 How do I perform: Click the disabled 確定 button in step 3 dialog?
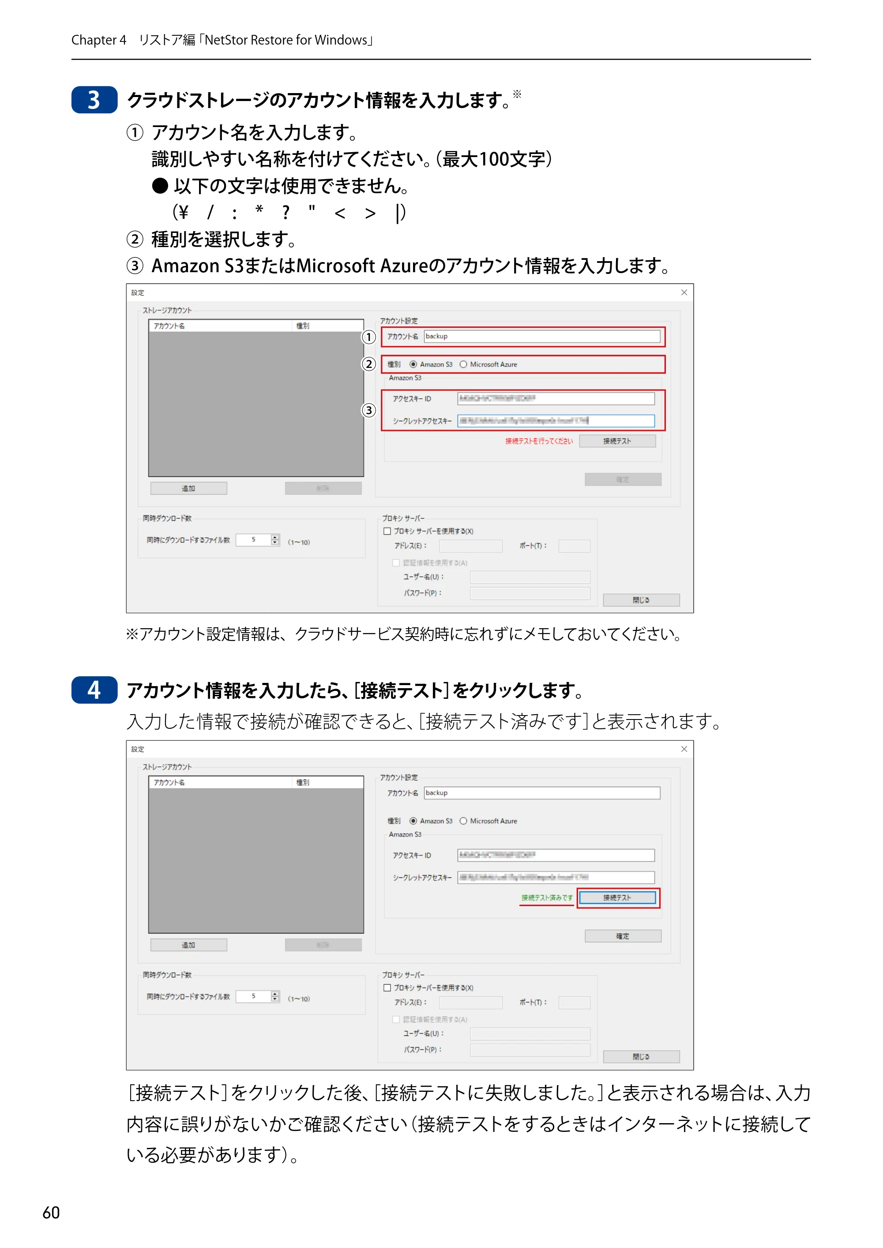(x=623, y=480)
